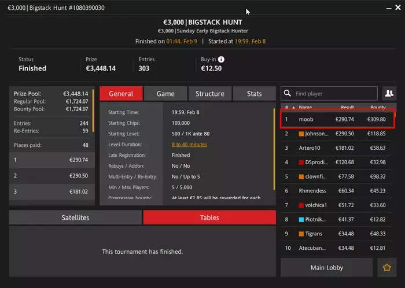Click the Places paid 48 value
The width and height of the screenshot is (405, 288).
point(85,145)
